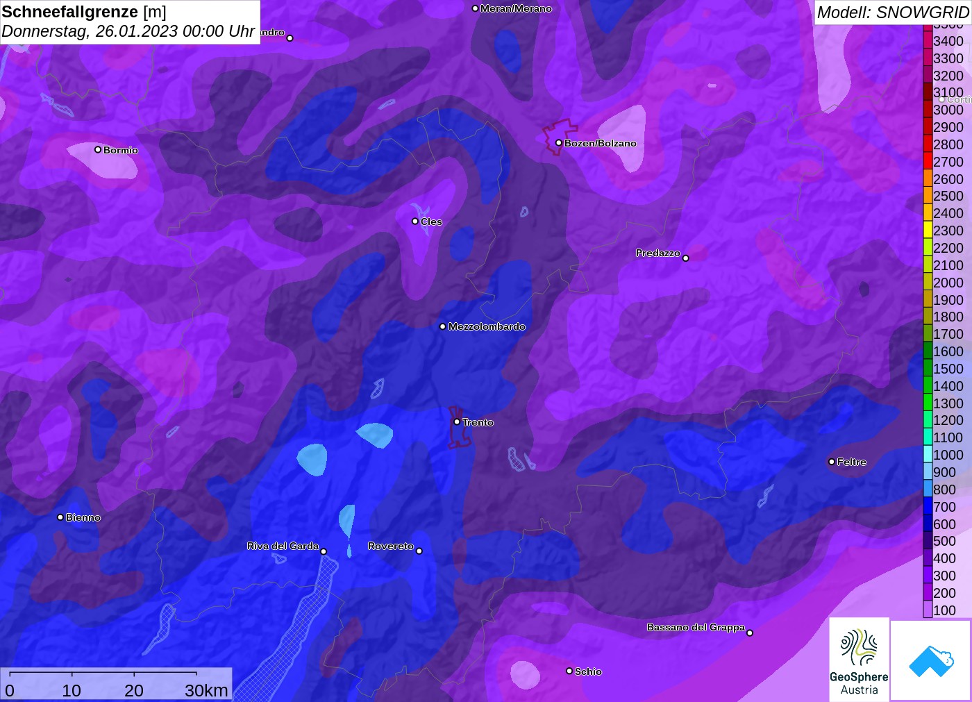Select the Bormio city marker dot
Screen dimensions: 972x702
point(98,149)
